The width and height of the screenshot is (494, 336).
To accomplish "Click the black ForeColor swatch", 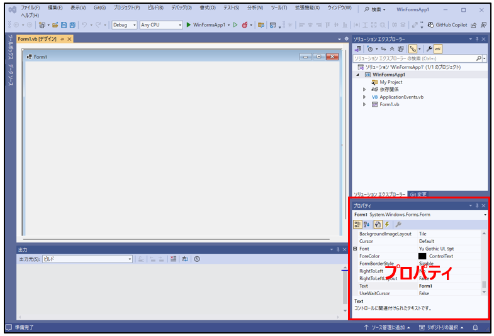I will point(422,256).
